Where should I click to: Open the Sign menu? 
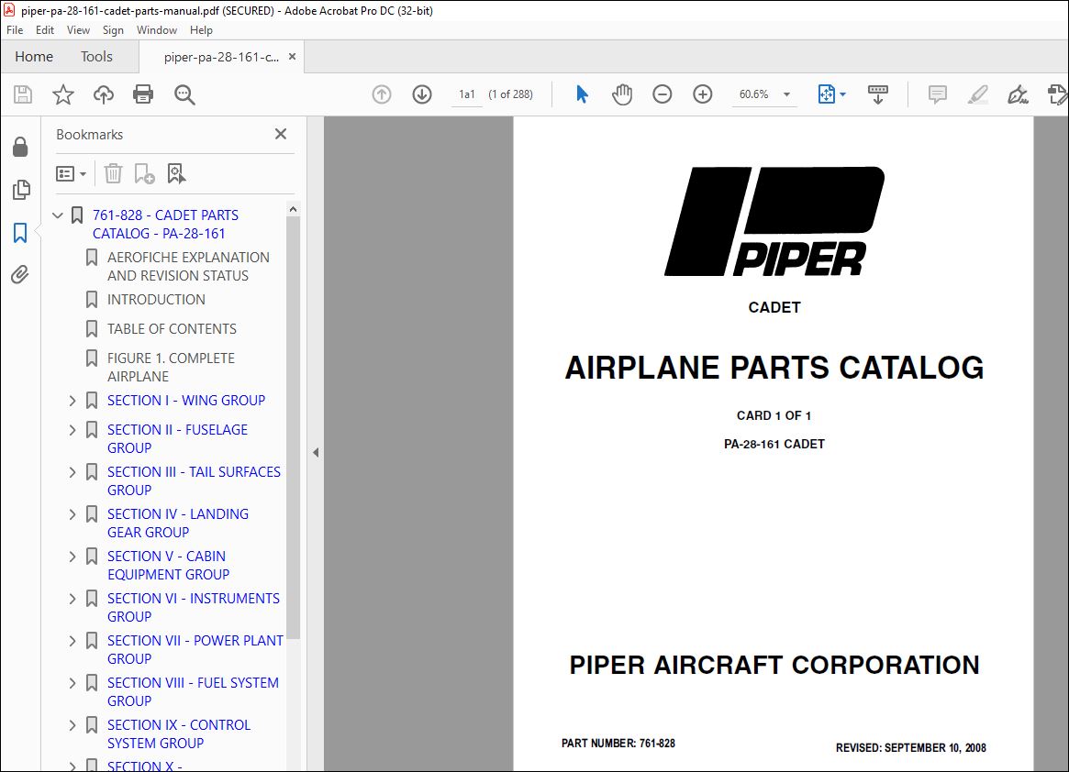[x=113, y=30]
